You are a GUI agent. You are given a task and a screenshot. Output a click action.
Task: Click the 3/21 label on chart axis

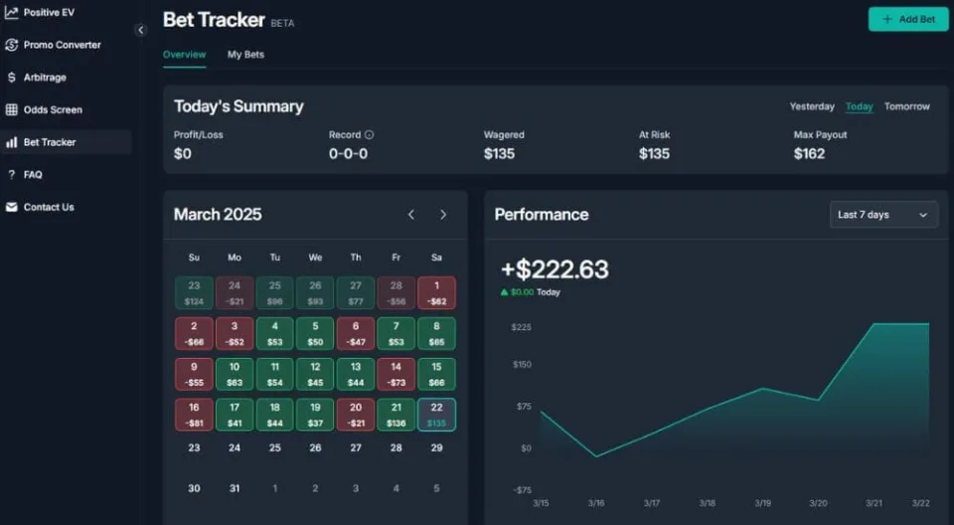pos(874,503)
